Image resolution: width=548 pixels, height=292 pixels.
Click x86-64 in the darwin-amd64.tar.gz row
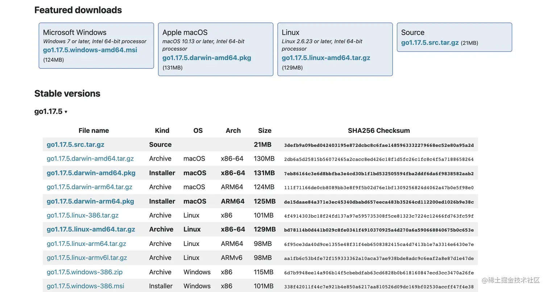pos(232,158)
